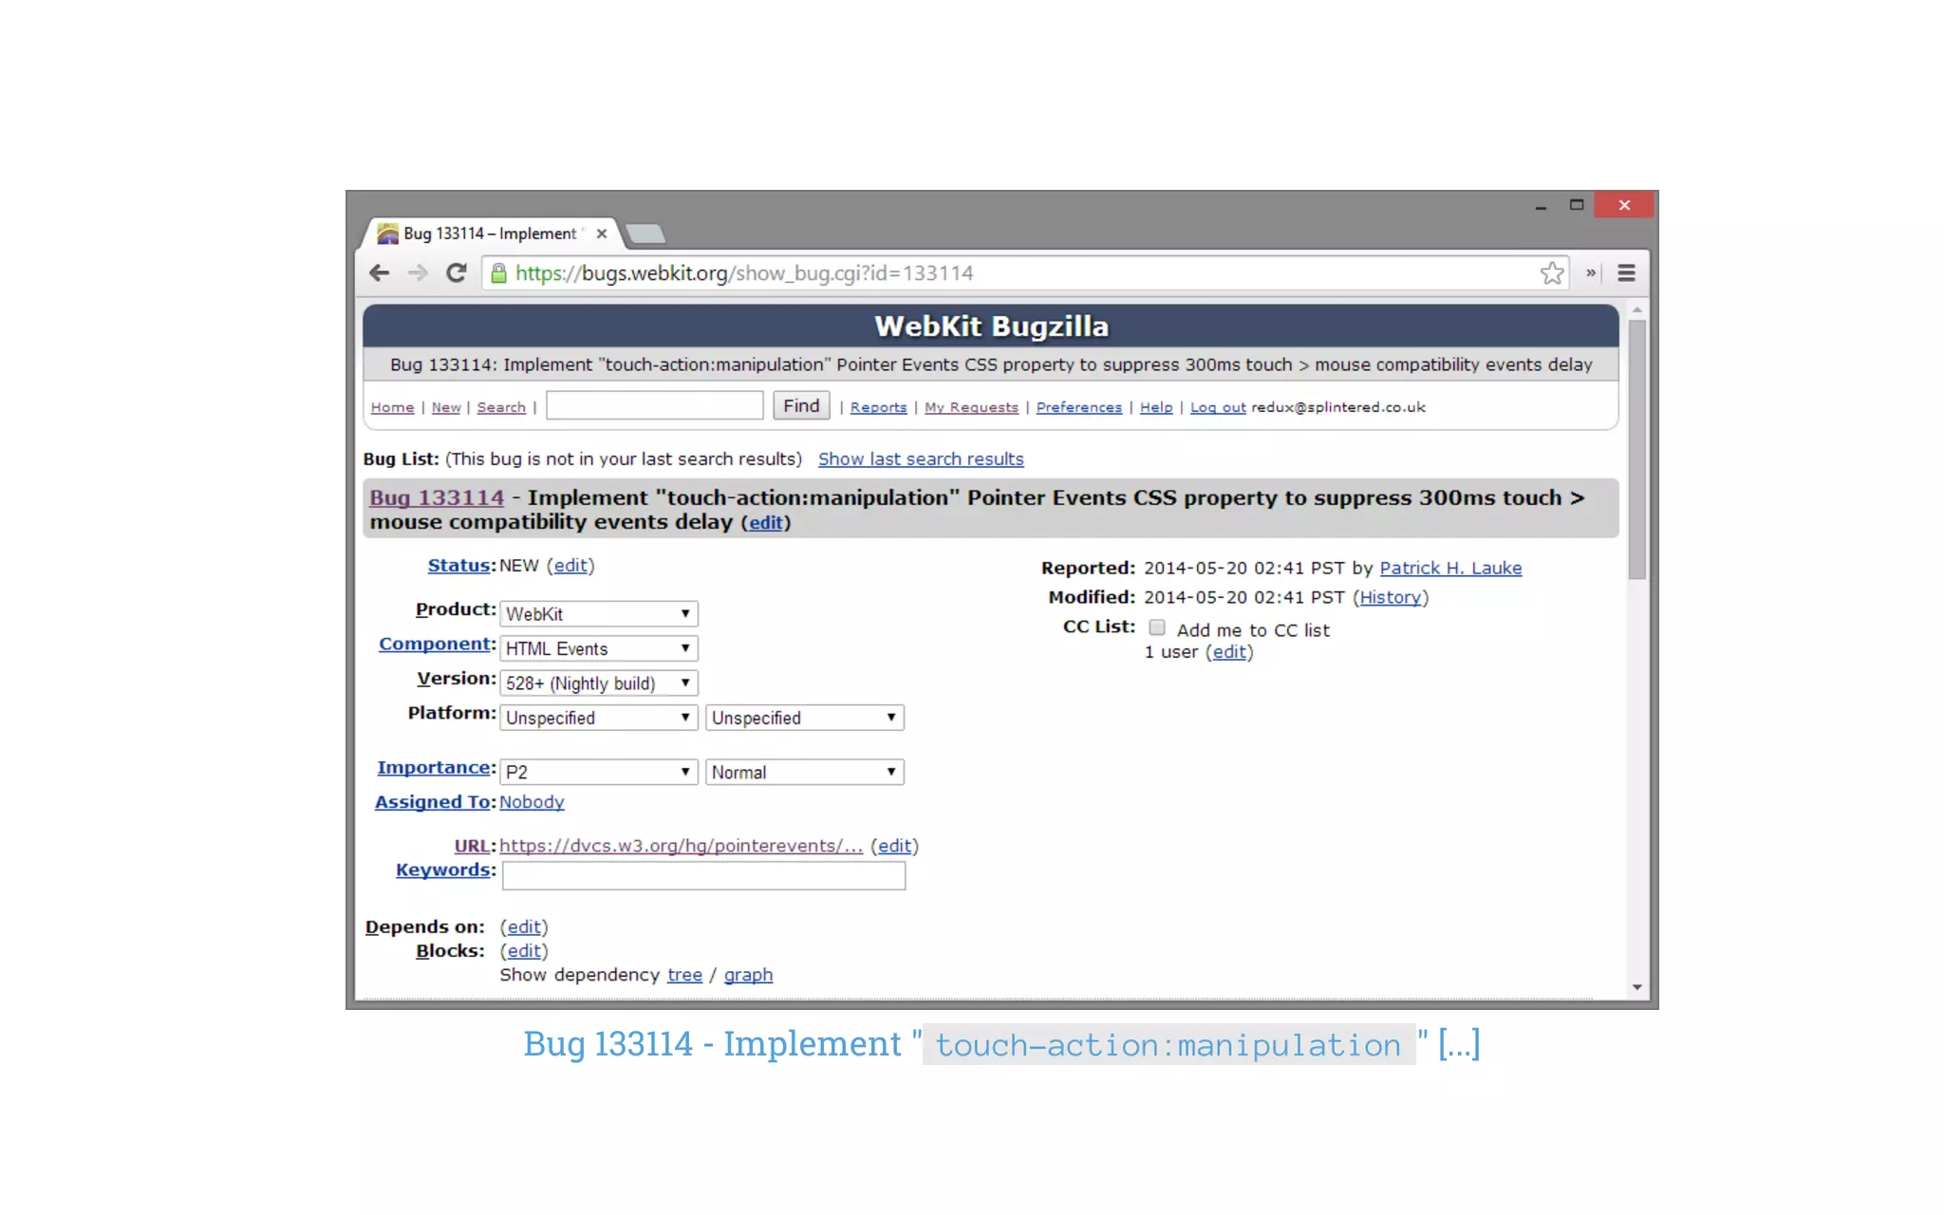Open the Importance priority dropdown showing P2
This screenshot has height=1215, width=1944.
point(599,772)
